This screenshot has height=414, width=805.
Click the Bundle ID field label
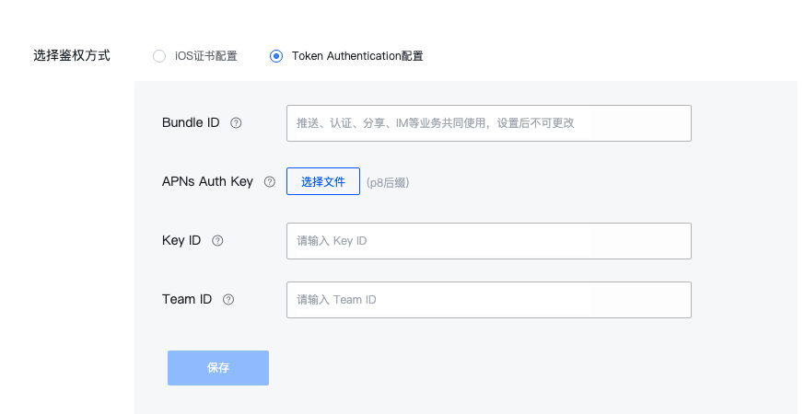(191, 122)
